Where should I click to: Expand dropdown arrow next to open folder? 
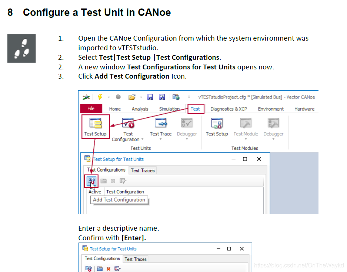(141, 97)
